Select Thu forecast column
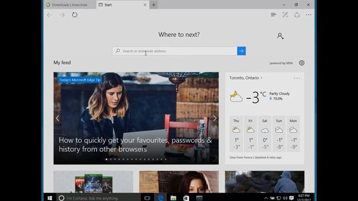 point(236,134)
